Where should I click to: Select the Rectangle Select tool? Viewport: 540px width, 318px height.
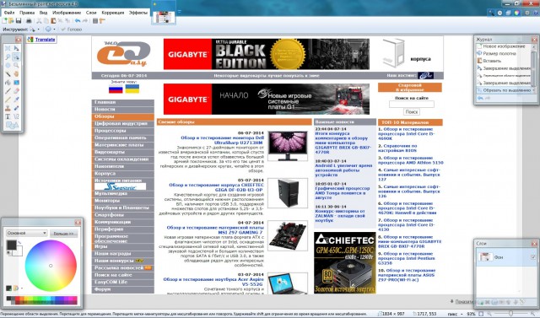tap(8, 48)
